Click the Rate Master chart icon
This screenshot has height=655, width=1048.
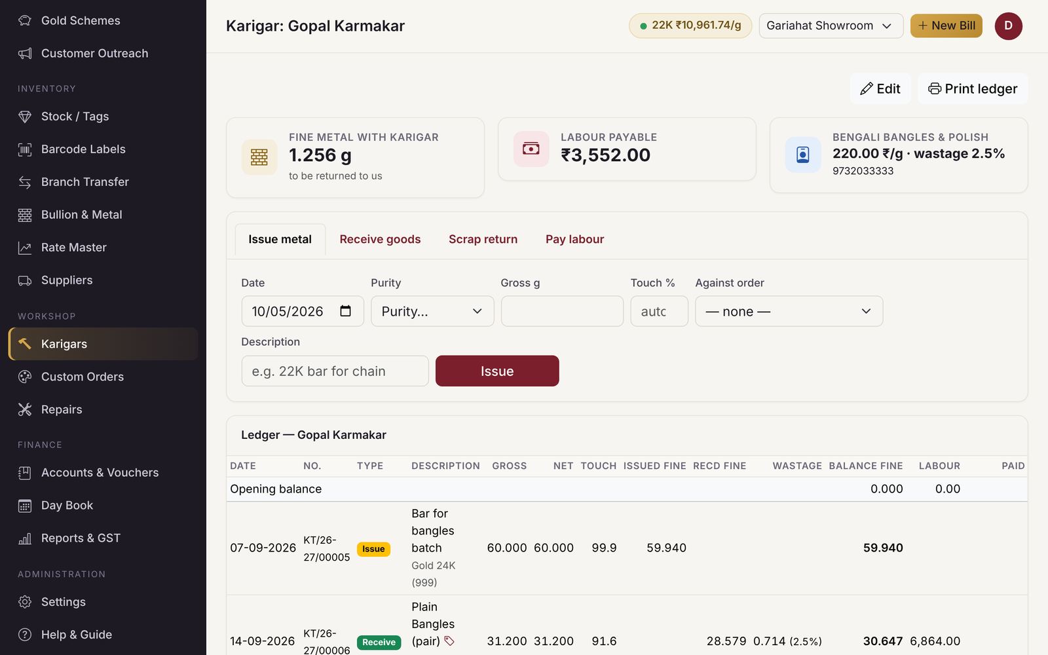[x=25, y=248]
